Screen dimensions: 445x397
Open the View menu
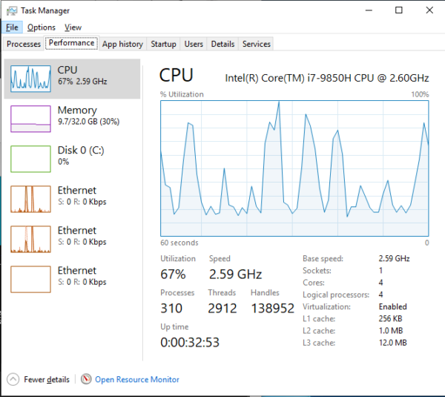(x=73, y=27)
